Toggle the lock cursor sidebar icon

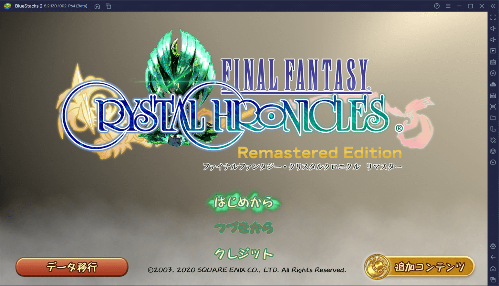[x=493, y=51]
